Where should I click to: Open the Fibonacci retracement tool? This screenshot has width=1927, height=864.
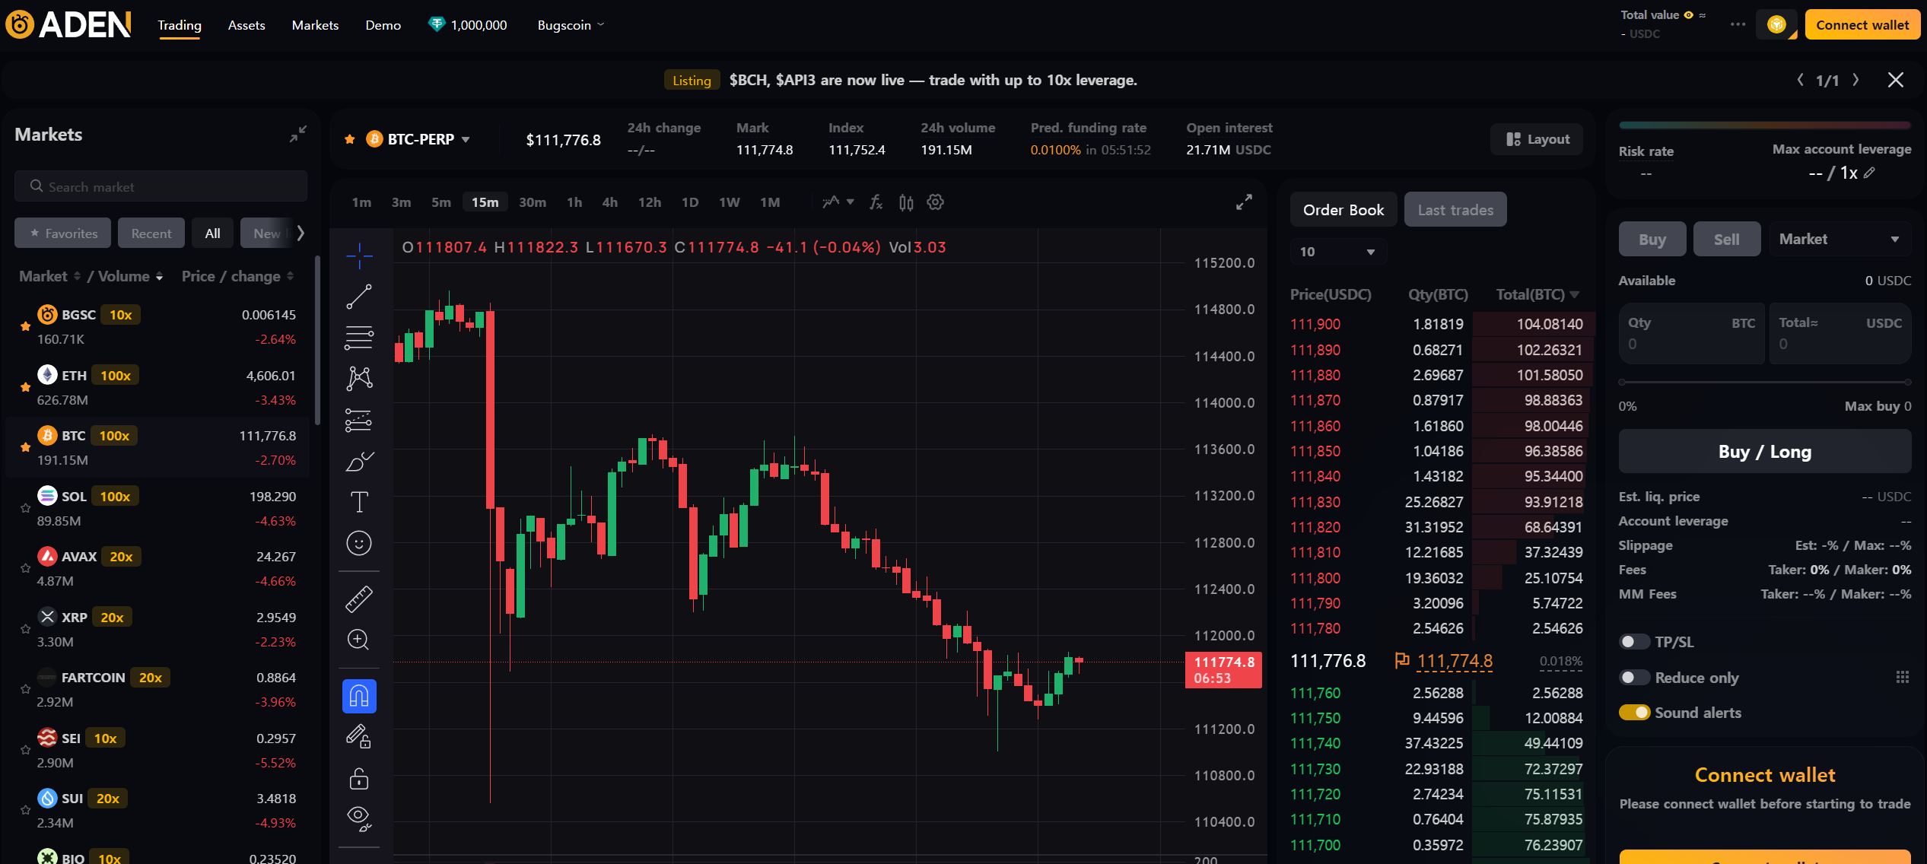coord(359,335)
